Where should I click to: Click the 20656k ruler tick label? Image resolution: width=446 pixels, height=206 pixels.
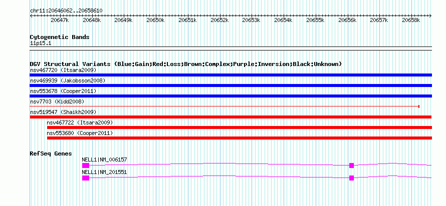point(347,20)
